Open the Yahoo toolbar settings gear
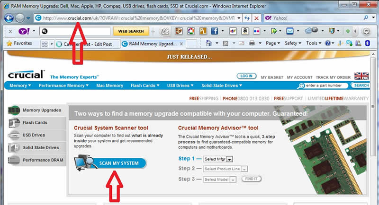 (x=366, y=31)
